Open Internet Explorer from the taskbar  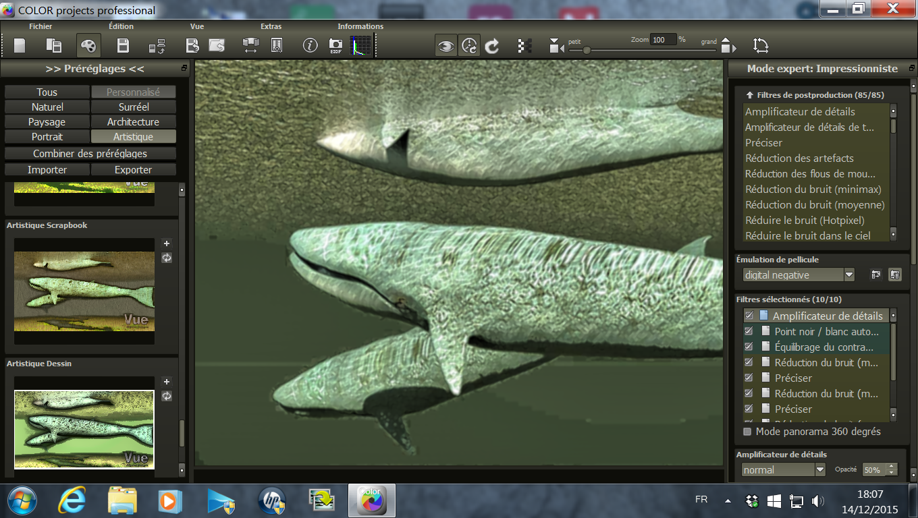click(x=72, y=501)
